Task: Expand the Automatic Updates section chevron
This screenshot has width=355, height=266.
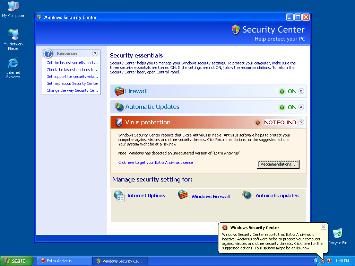Action: [x=301, y=107]
